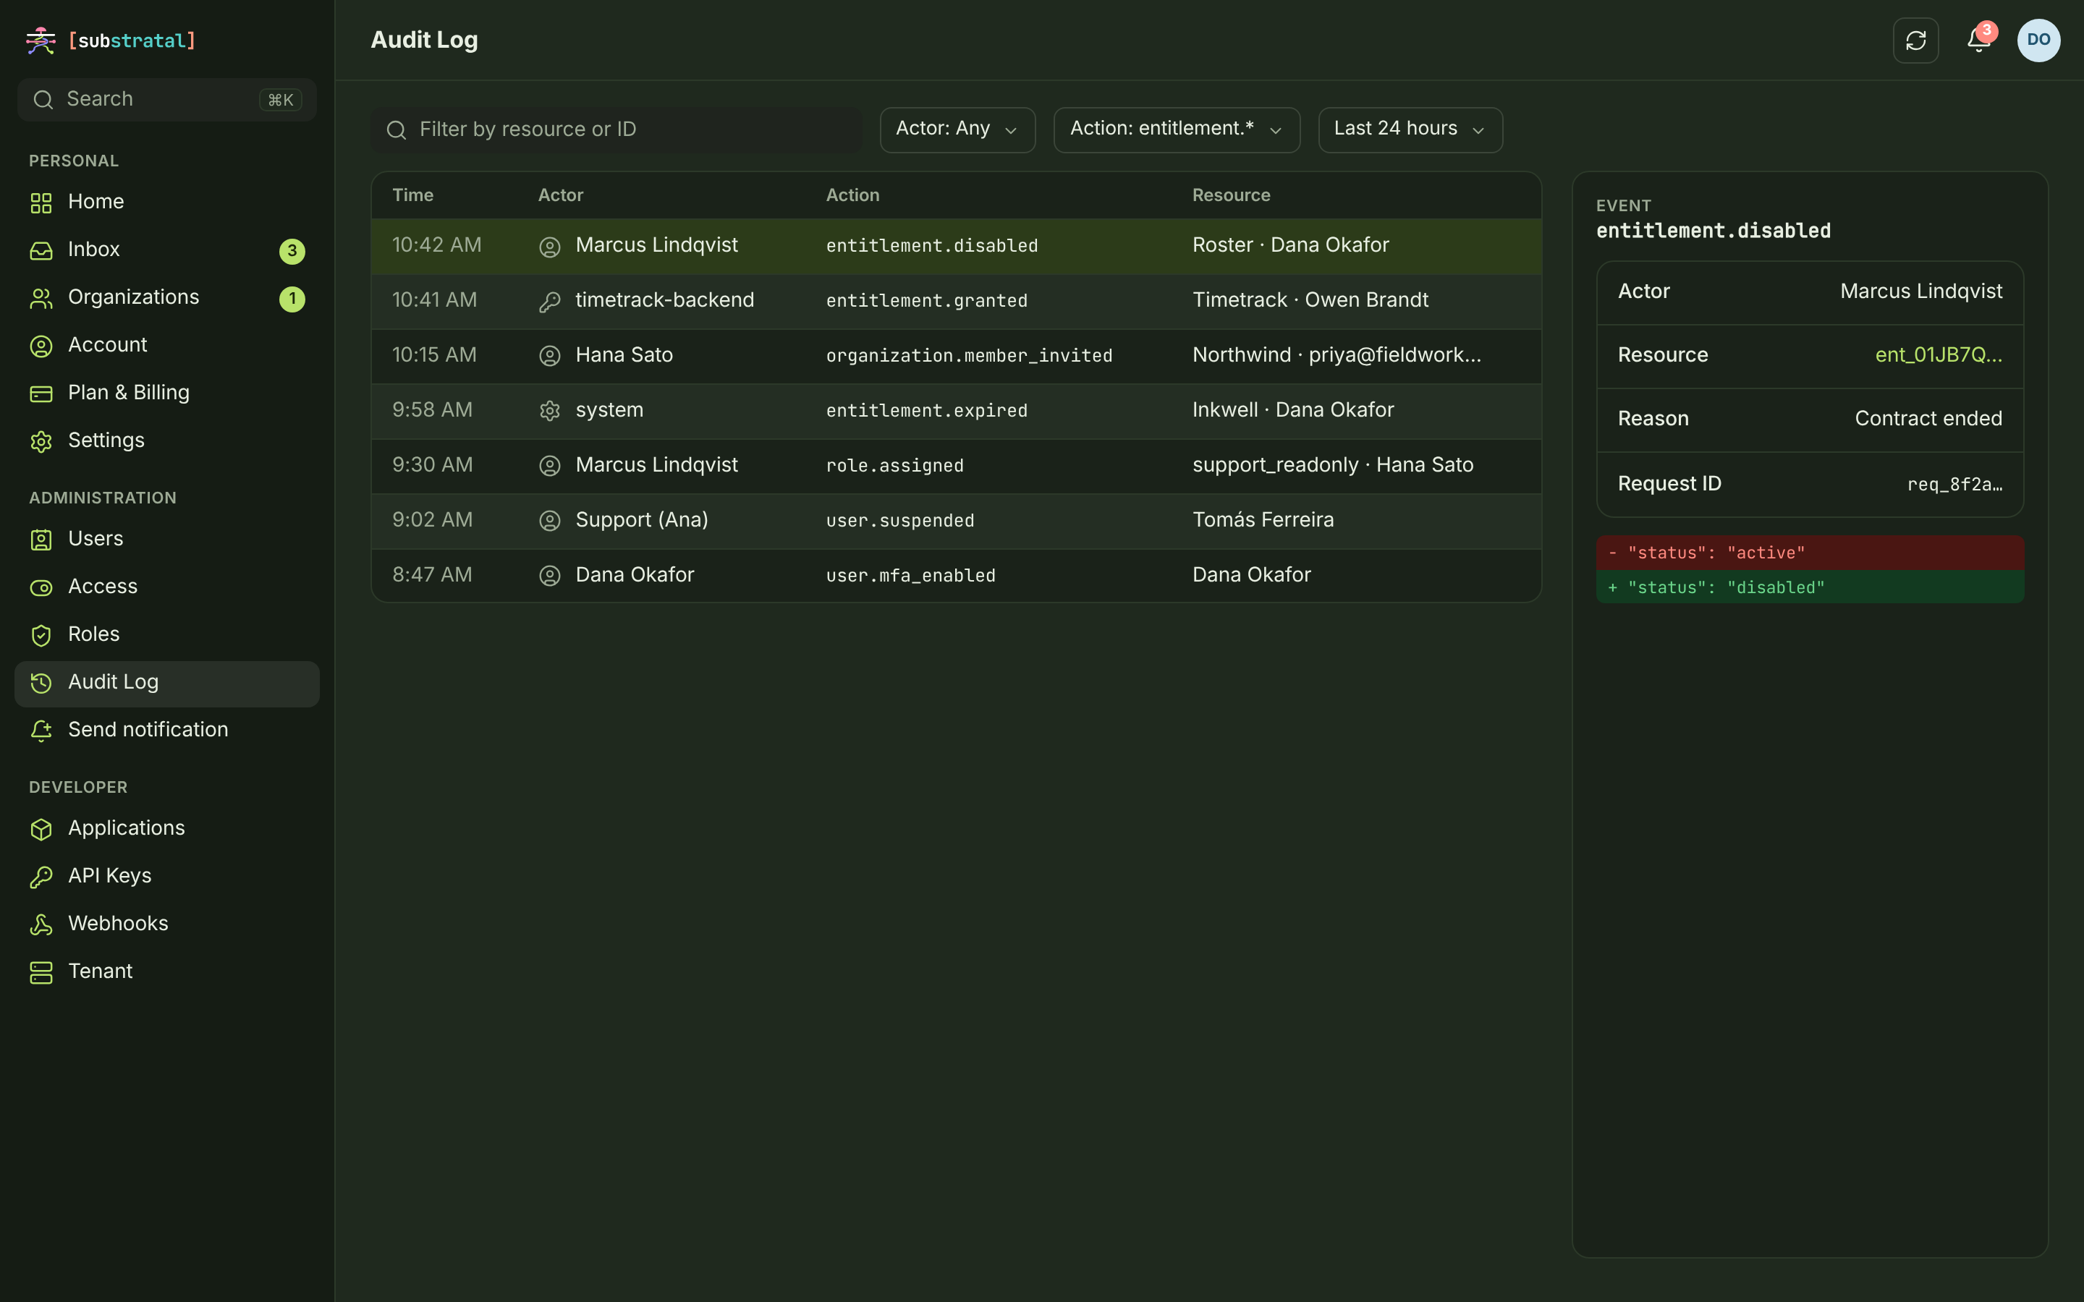This screenshot has width=2084, height=1302.
Task: Click the Inbox tray icon
Action: click(x=41, y=250)
